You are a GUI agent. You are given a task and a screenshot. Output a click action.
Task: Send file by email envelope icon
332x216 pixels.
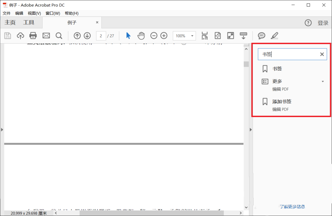(46, 36)
